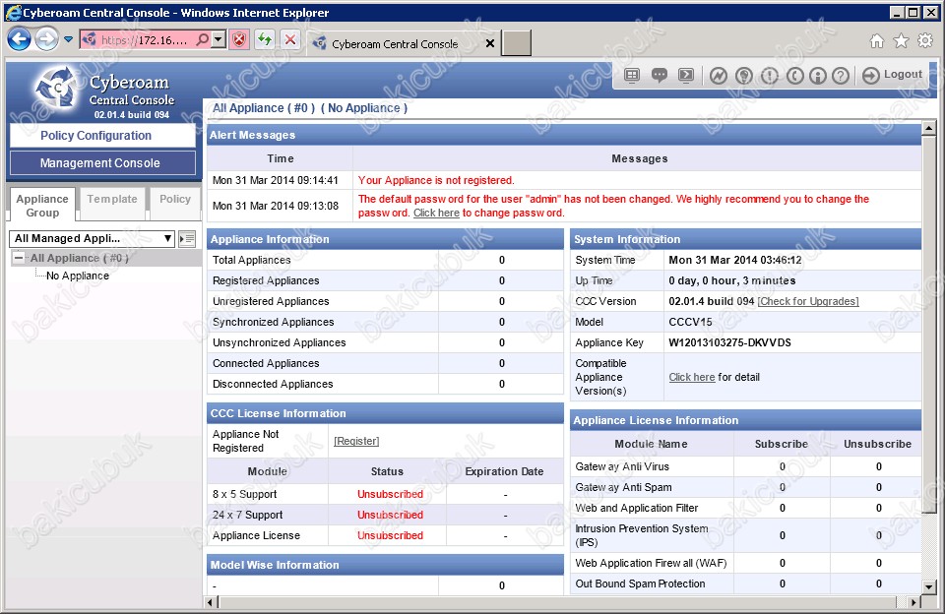The height and width of the screenshot is (614, 945).
Task: Click alert time Mon 31 Mar 2014 09:14:41
Action: (276, 180)
